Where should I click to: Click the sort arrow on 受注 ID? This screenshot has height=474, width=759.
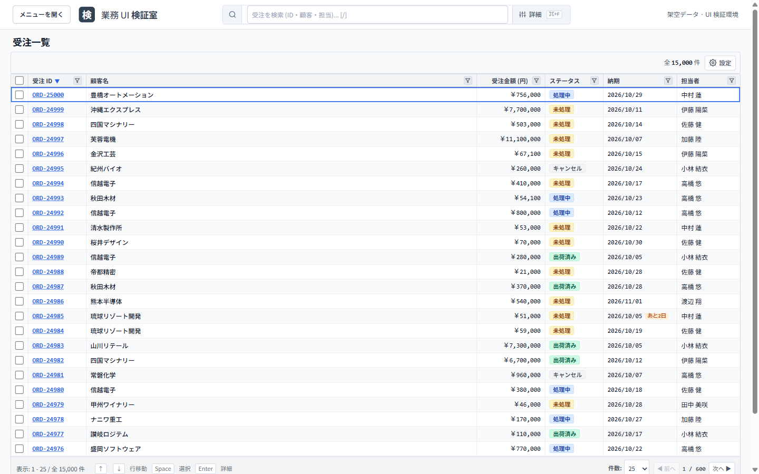pyautogui.click(x=57, y=81)
